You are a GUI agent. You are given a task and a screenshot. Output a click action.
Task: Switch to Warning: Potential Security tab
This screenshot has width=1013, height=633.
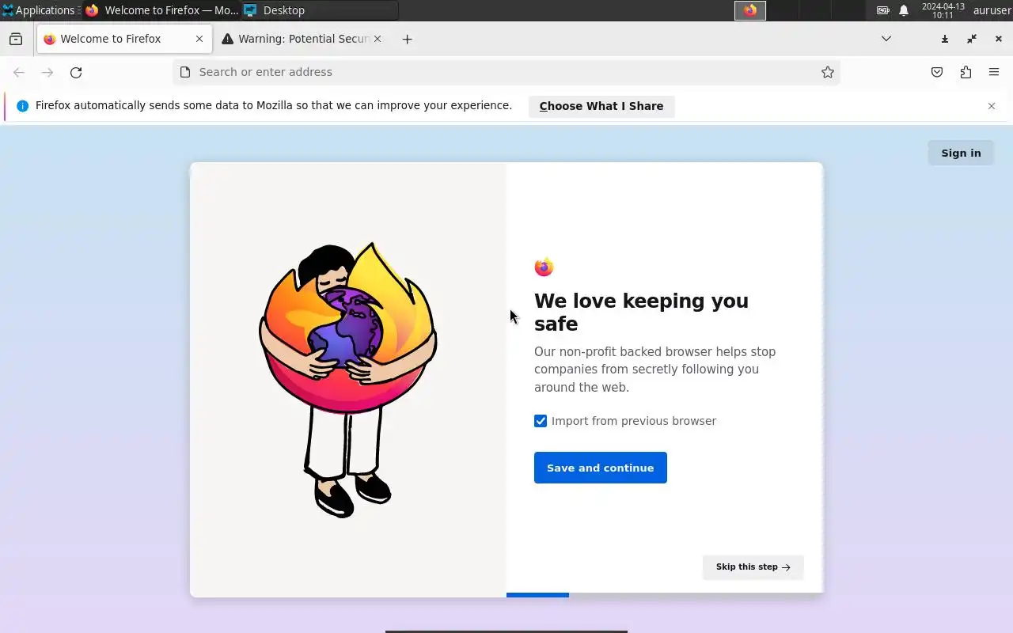[x=301, y=39]
